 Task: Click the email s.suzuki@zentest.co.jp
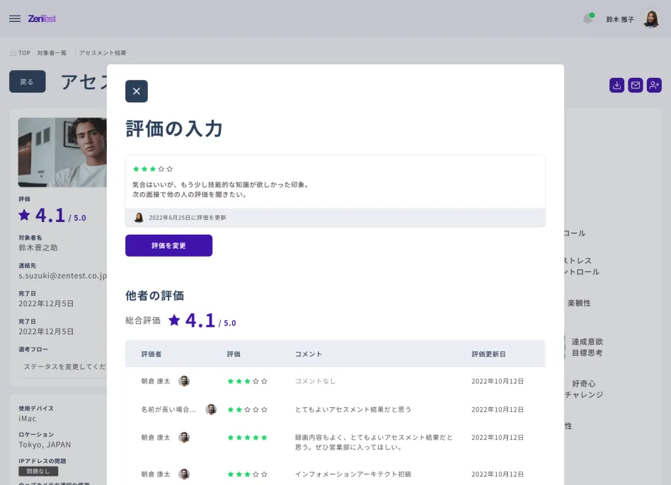[62, 276]
